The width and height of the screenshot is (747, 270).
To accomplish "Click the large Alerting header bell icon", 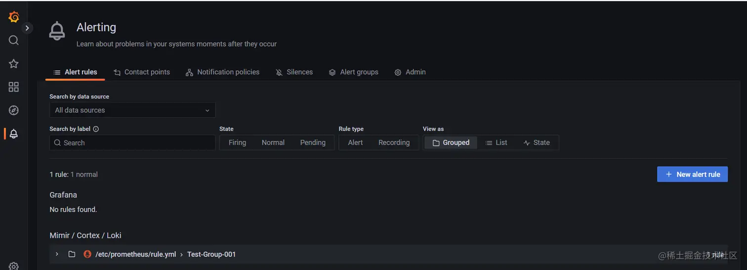I will [x=57, y=31].
